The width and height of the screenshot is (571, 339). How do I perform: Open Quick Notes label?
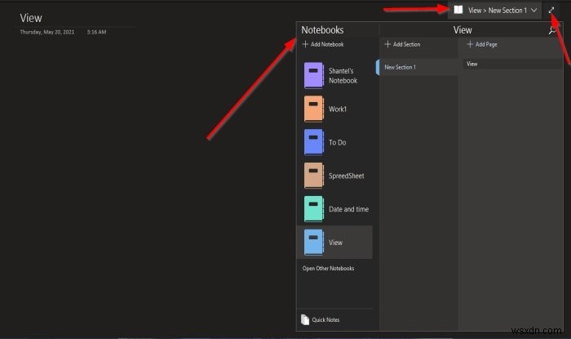pos(325,319)
